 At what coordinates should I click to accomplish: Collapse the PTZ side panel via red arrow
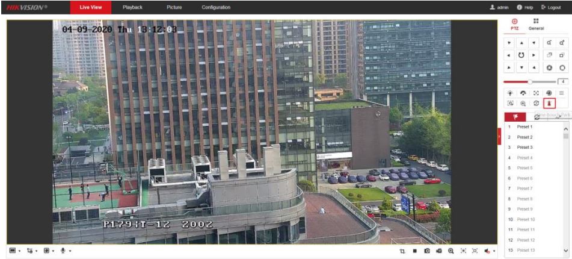pyautogui.click(x=499, y=136)
